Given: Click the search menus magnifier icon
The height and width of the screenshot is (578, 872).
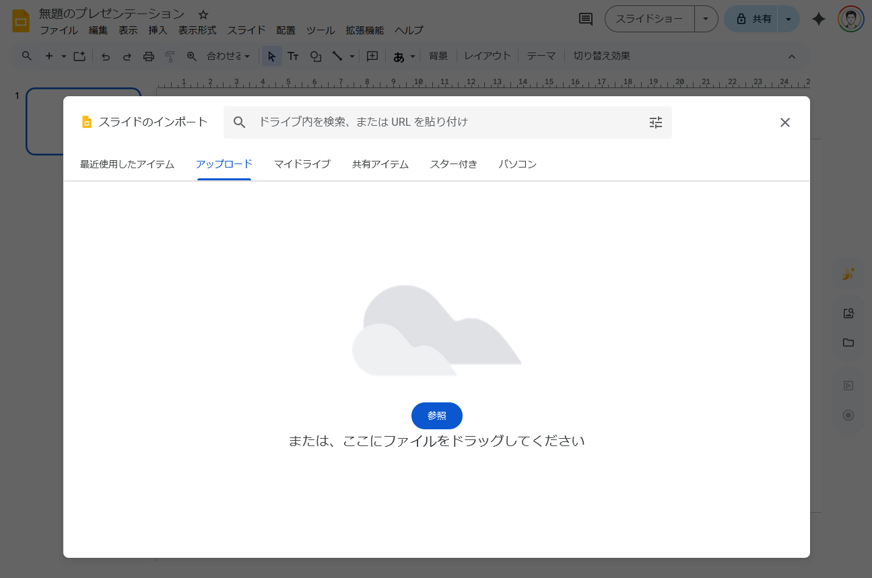Looking at the screenshot, I should click(x=27, y=56).
